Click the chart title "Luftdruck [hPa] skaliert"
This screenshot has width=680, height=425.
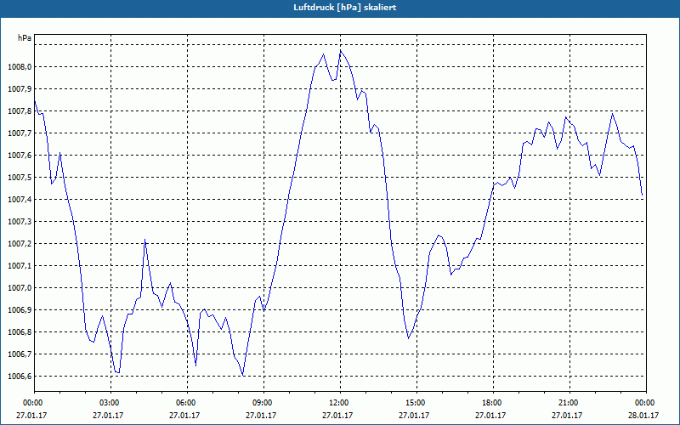(345, 8)
